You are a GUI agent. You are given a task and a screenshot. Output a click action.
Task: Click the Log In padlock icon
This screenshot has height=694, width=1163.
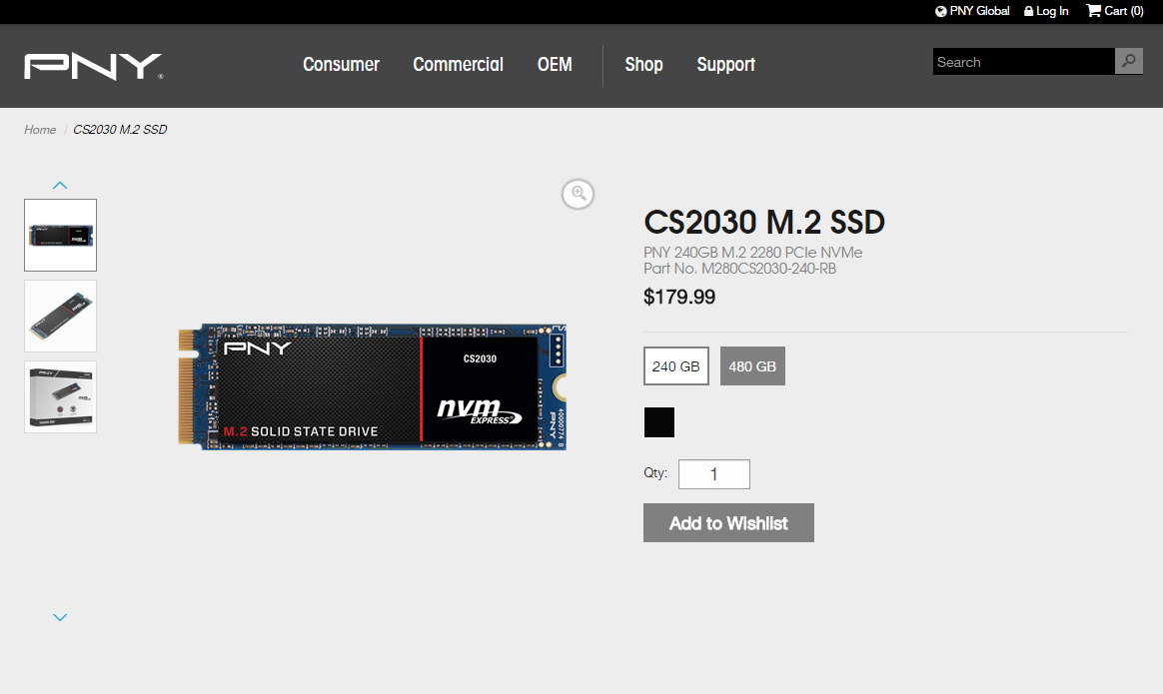tap(1028, 11)
